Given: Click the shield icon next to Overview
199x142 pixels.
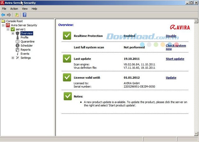Looking at the screenshot, I should 17,33.
